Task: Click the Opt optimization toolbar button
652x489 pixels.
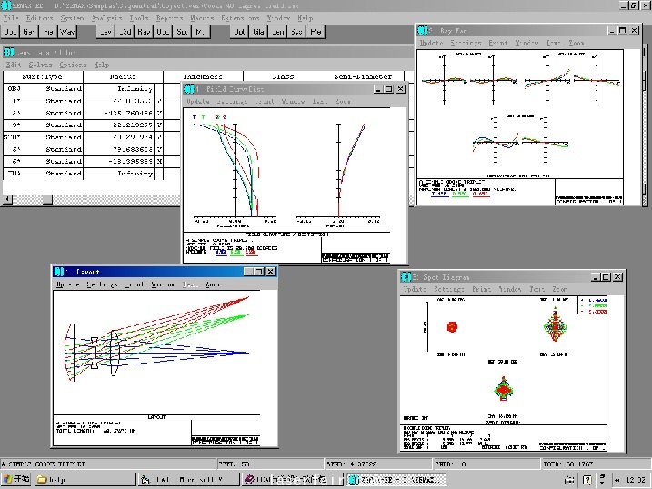Action: coord(239,32)
